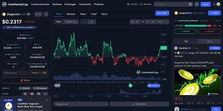Select Price chart toggle
This screenshot has height=111, width=223.
click(x=59, y=22)
